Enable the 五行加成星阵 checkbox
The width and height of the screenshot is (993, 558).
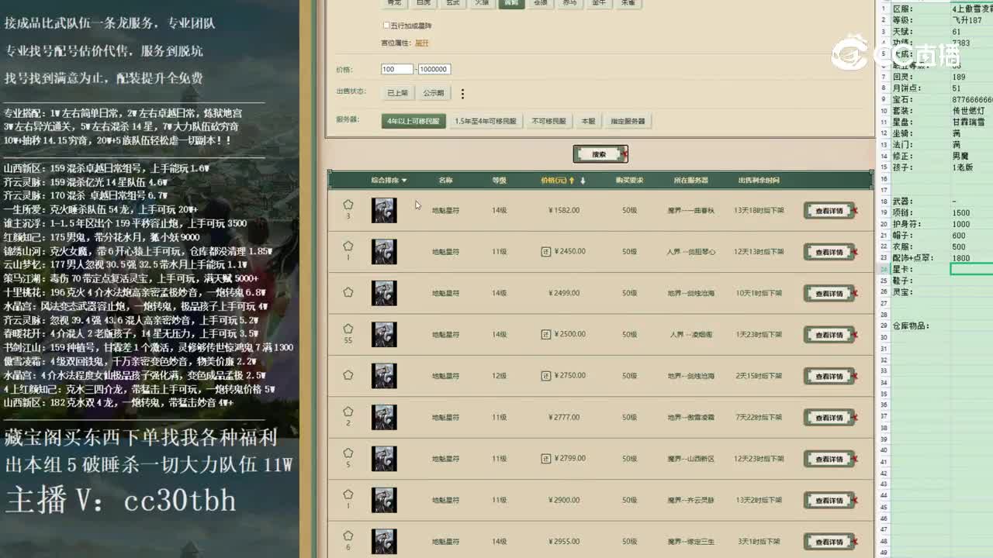(387, 26)
